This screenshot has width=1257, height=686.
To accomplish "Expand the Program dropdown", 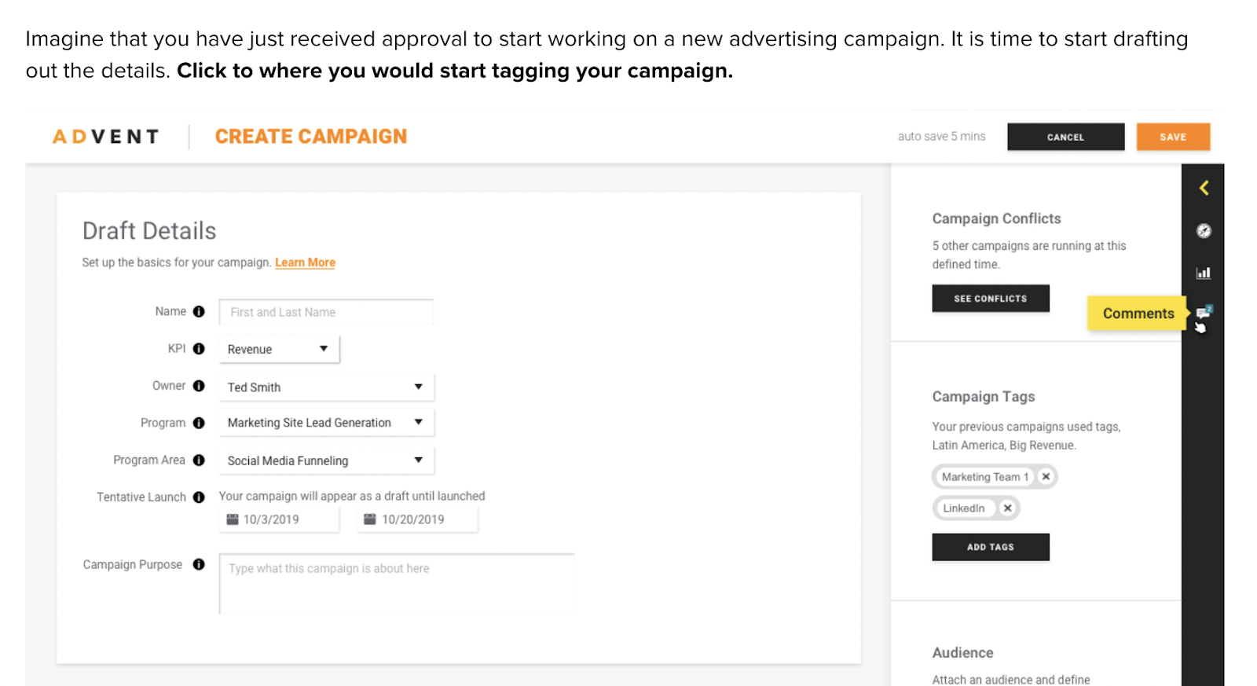I will coord(326,423).
